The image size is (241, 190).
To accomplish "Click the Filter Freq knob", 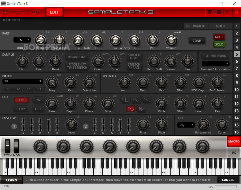I will coord(52,83).
